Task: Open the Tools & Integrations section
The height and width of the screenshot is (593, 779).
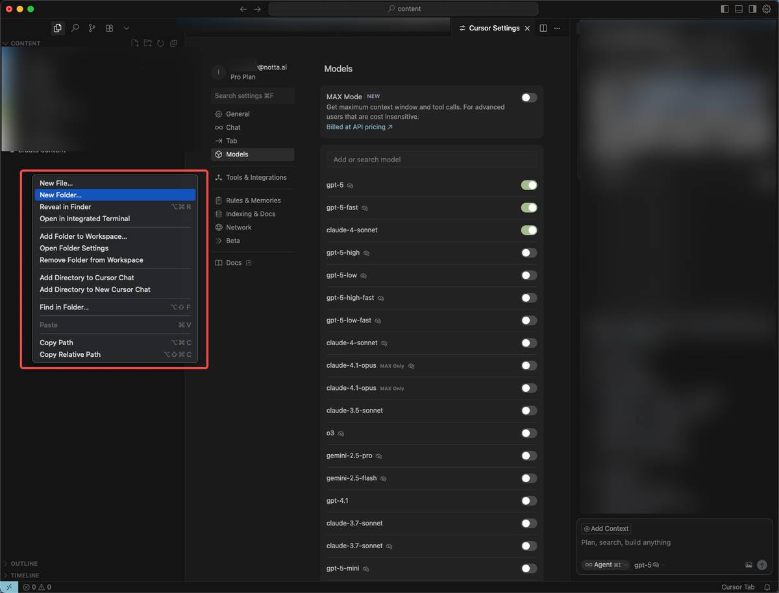Action: pos(253,177)
